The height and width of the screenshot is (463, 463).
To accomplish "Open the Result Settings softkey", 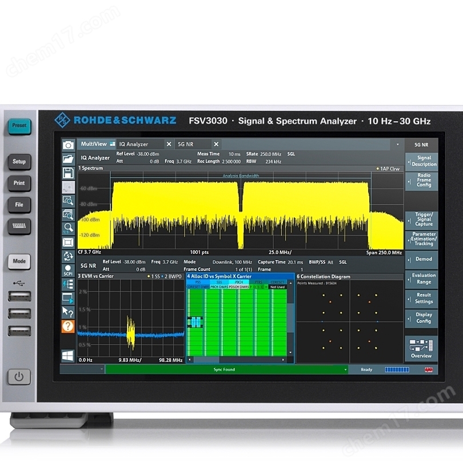I will pos(421,298).
